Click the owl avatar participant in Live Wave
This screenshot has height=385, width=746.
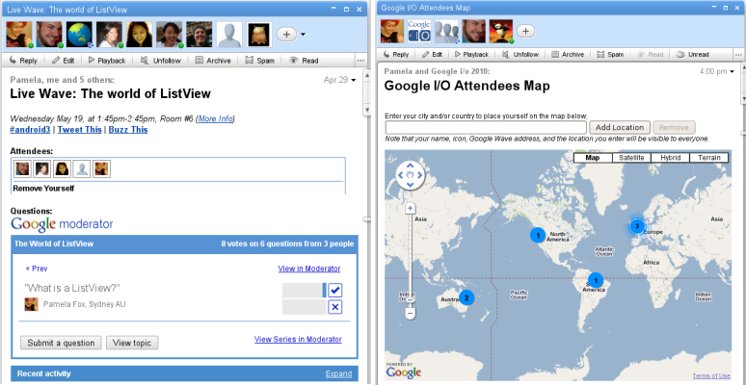click(259, 35)
